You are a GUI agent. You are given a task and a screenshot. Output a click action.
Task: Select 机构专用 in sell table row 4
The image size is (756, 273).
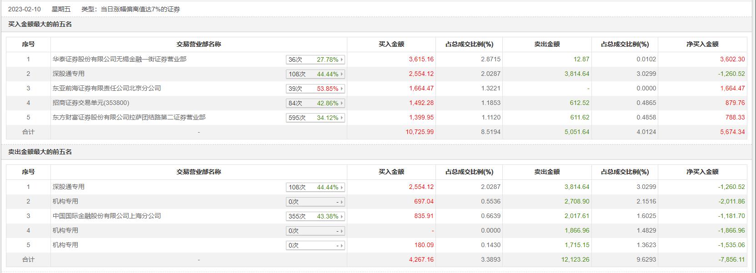65,230
